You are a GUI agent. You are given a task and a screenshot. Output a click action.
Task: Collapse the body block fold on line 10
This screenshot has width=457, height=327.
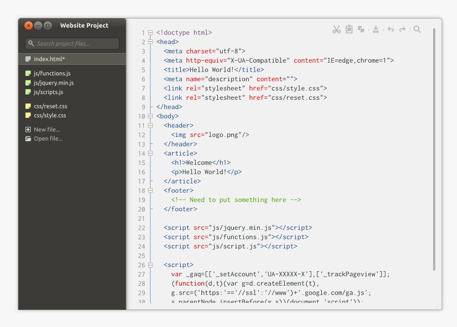tap(151, 116)
